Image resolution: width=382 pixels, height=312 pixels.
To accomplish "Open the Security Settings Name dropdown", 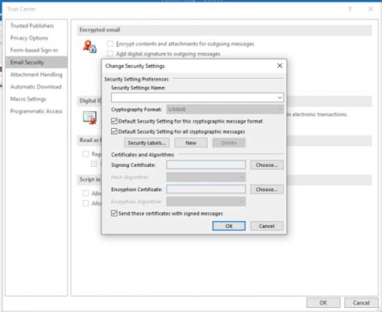I will click(280, 98).
